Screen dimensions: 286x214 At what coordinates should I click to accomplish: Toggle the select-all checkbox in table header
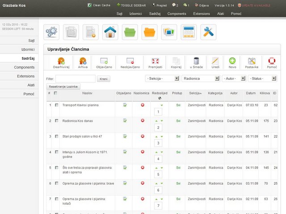(56, 93)
